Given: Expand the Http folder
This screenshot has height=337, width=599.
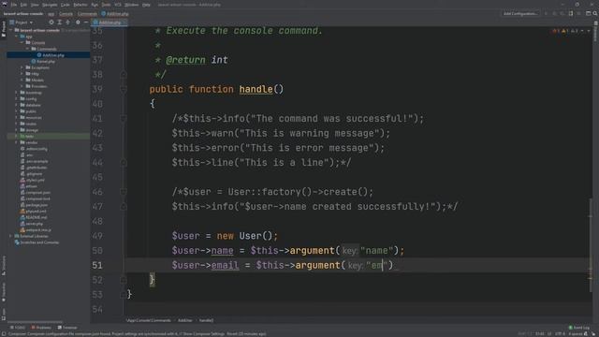Looking at the screenshot, I should (x=22, y=74).
